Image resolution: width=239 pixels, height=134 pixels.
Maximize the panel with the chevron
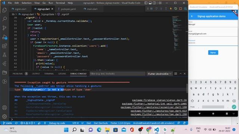click(x=180, y=74)
